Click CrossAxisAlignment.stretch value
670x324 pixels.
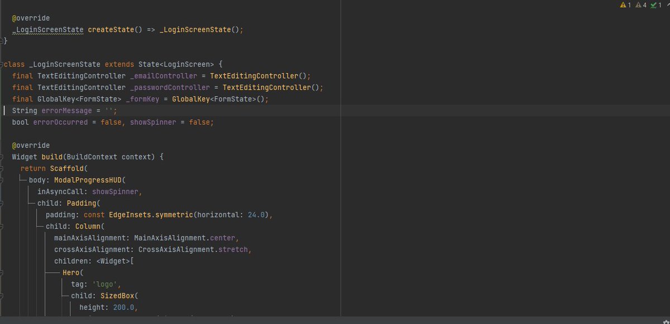(x=193, y=250)
